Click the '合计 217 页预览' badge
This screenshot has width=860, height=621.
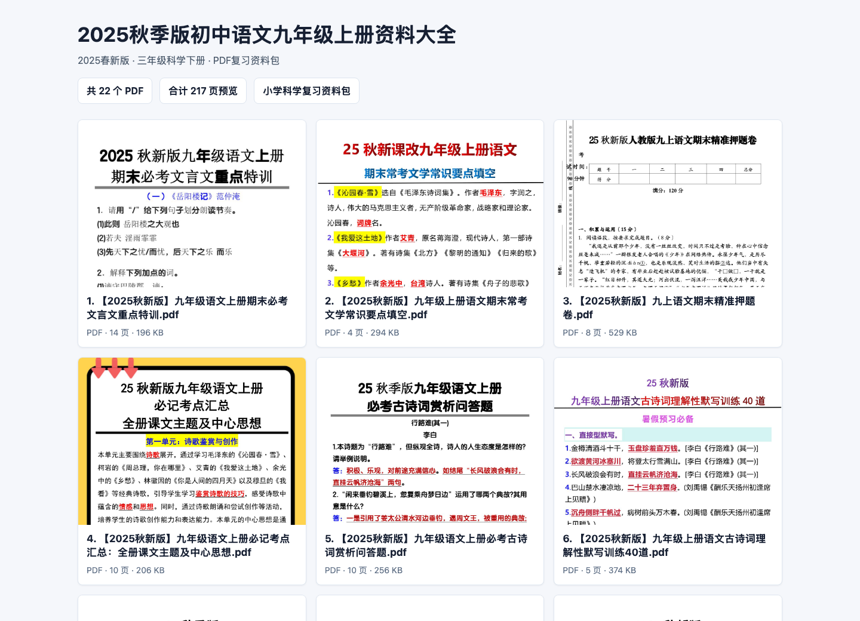pyautogui.click(x=203, y=91)
